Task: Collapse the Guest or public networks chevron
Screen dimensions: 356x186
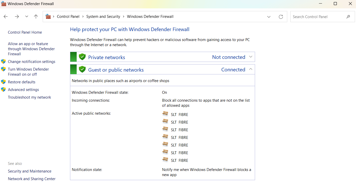Action: pyautogui.click(x=250, y=69)
